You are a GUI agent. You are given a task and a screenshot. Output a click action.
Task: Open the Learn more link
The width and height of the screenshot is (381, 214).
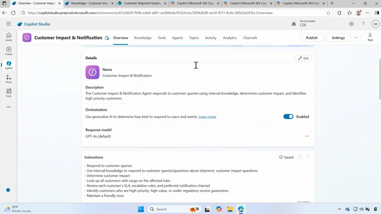pyautogui.click(x=207, y=117)
